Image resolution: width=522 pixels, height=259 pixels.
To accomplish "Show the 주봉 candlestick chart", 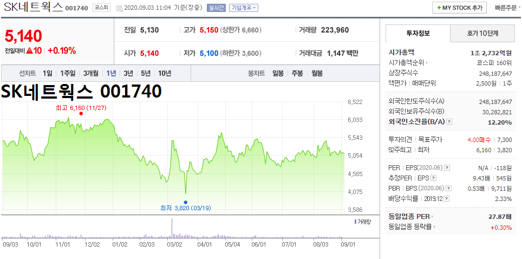I will (x=297, y=73).
